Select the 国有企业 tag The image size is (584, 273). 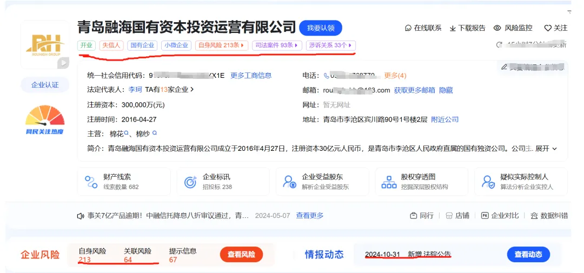[x=142, y=45]
